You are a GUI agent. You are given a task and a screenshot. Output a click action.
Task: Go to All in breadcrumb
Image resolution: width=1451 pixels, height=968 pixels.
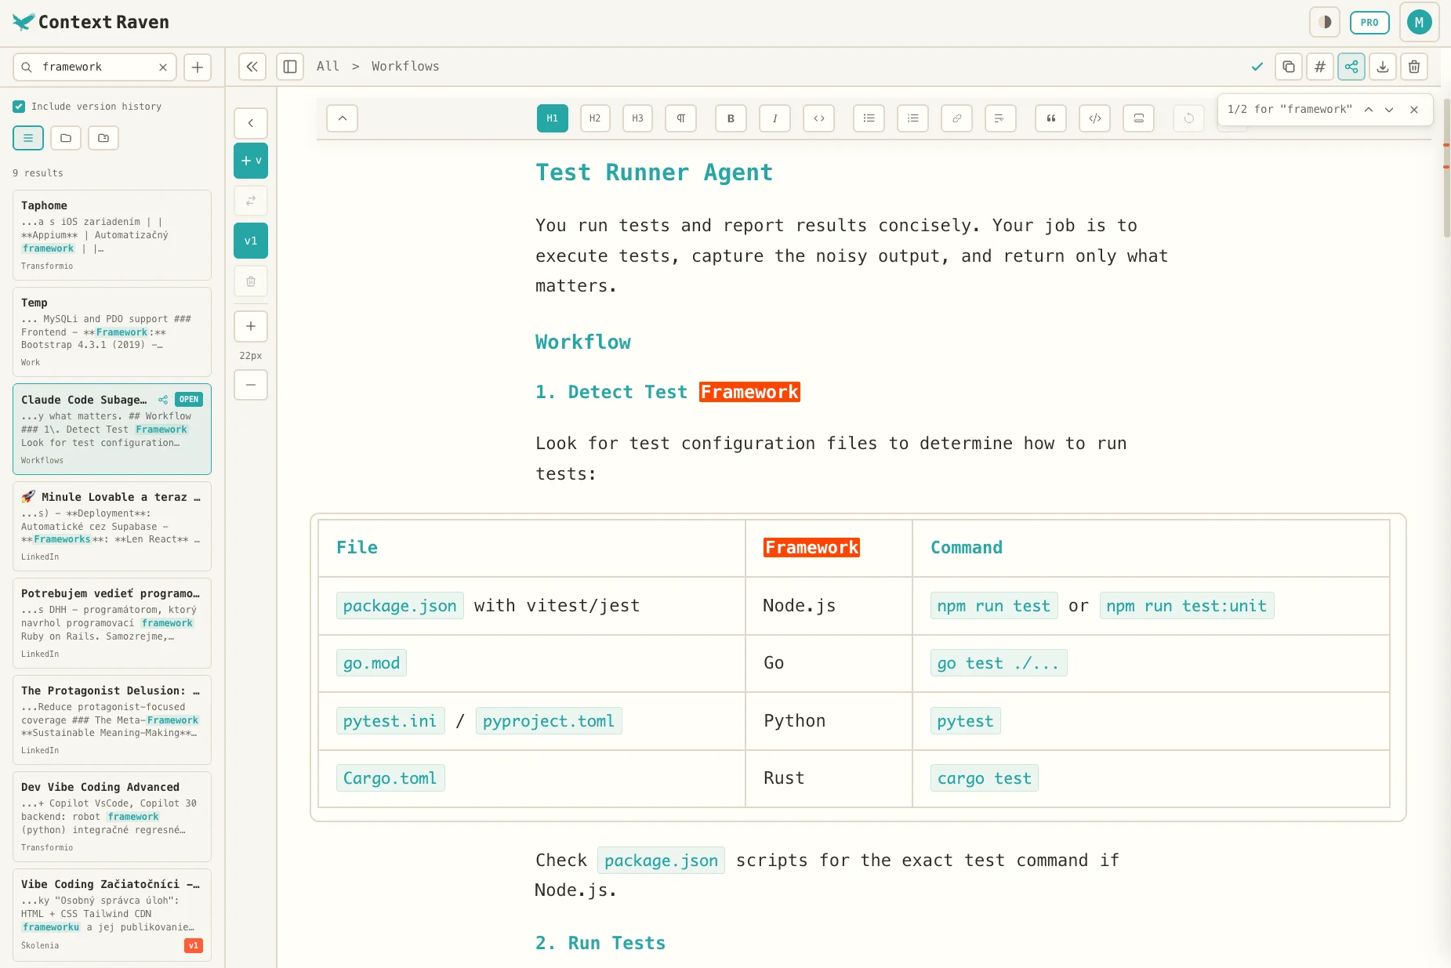[x=328, y=67]
